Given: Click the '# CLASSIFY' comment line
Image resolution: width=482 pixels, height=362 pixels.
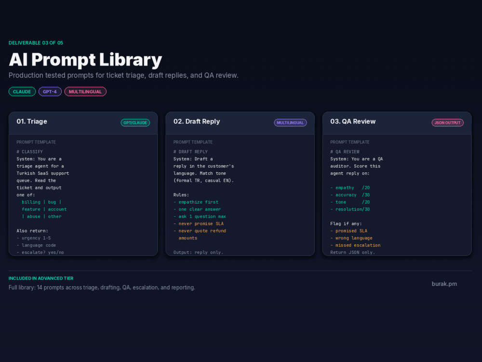Looking at the screenshot, I should (30, 152).
